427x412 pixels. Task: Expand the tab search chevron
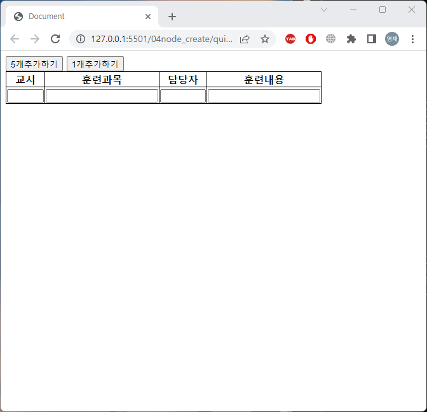tap(324, 10)
